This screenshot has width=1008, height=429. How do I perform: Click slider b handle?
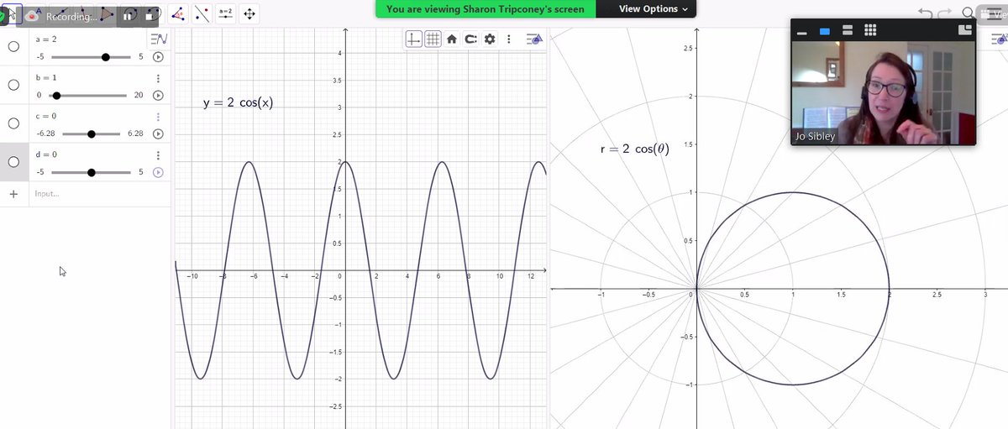click(56, 96)
